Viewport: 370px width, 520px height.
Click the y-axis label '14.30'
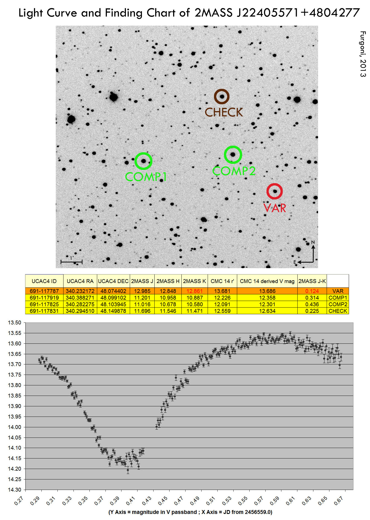pos(14,490)
